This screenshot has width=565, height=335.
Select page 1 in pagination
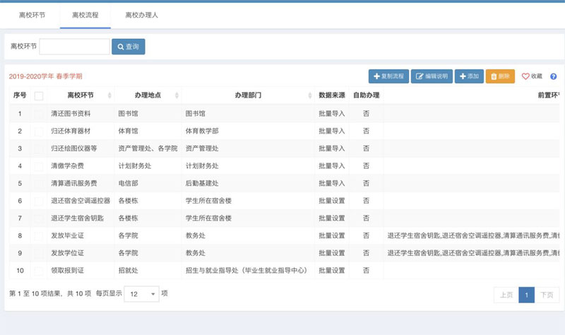[526, 295]
